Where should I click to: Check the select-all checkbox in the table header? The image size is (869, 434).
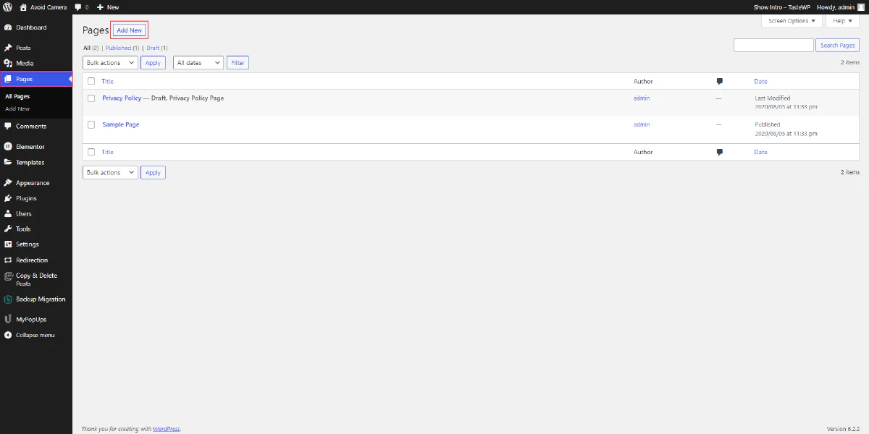point(91,81)
